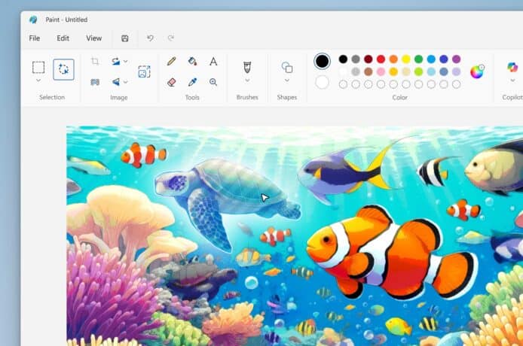Pick the gold palette swatch
This screenshot has height=346, width=523.
pos(393,71)
